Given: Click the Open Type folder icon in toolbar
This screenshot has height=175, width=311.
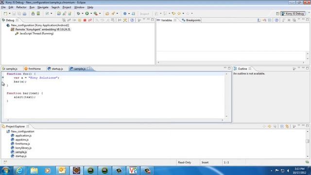Looking at the screenshot, I should tap(107, 14).
